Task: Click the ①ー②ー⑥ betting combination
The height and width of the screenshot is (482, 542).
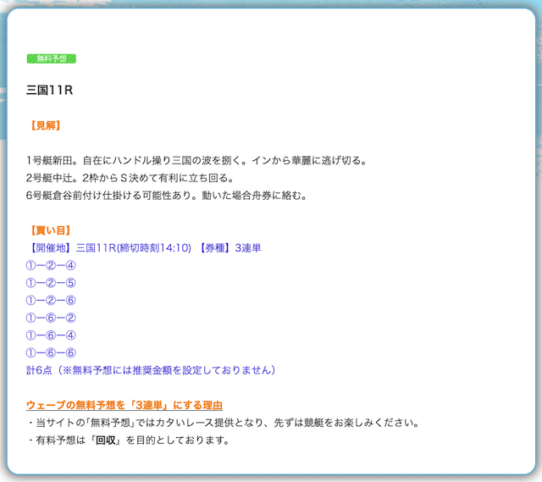Action: pyautogui.click(x=51, y=300)
